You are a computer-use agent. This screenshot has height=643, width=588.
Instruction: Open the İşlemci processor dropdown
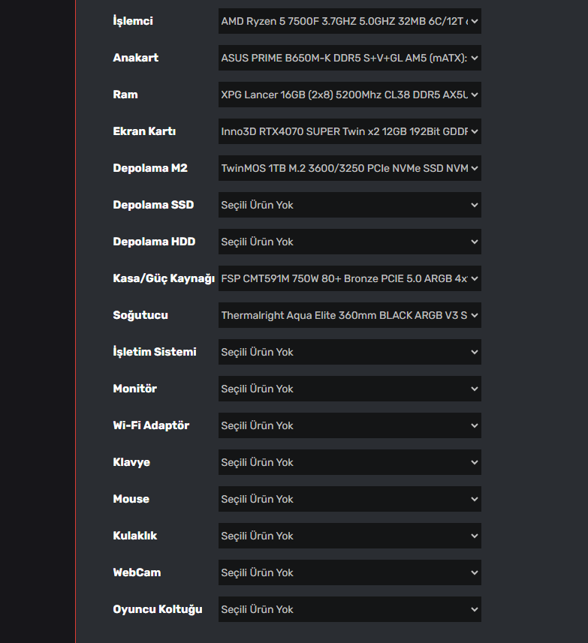tap(349, 21)
